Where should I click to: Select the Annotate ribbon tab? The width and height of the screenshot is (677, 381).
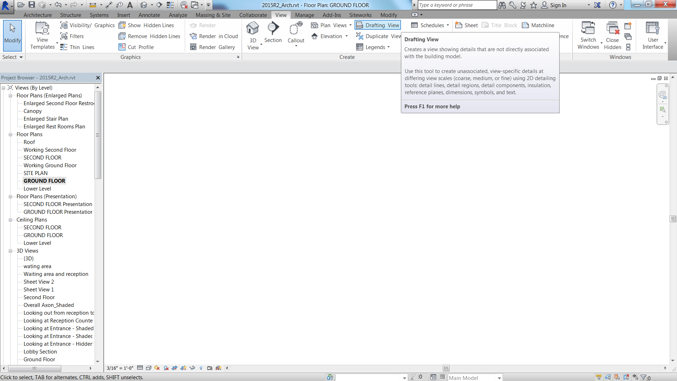[149, 14]
